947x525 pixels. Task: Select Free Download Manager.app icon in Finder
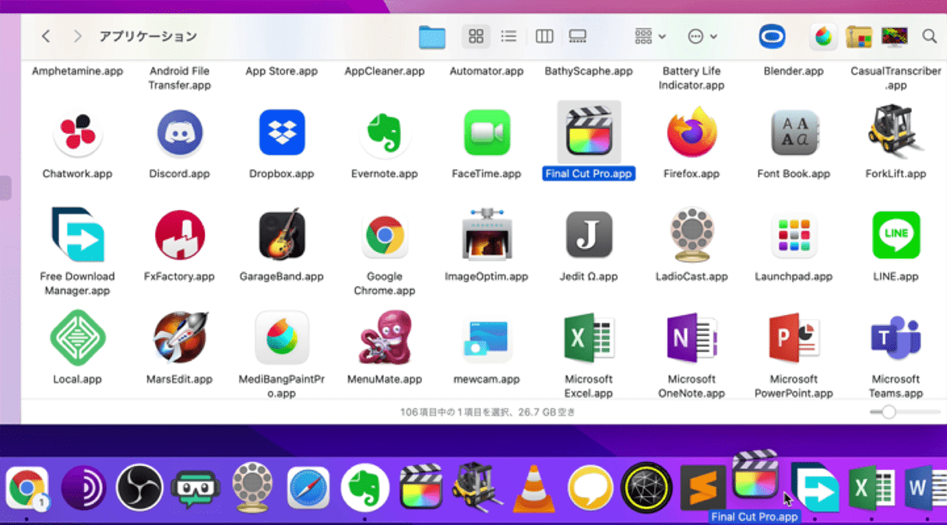[x=77, y=235]
